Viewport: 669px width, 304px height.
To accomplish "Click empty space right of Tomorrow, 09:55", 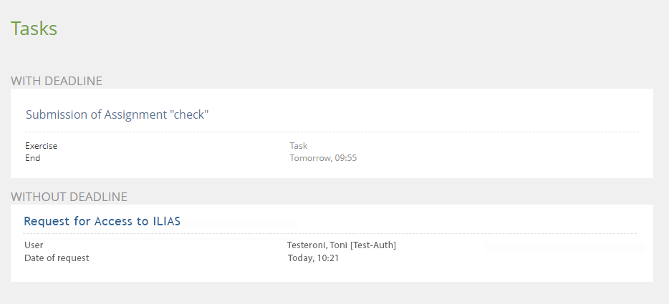I will click(x=501, y=158).
